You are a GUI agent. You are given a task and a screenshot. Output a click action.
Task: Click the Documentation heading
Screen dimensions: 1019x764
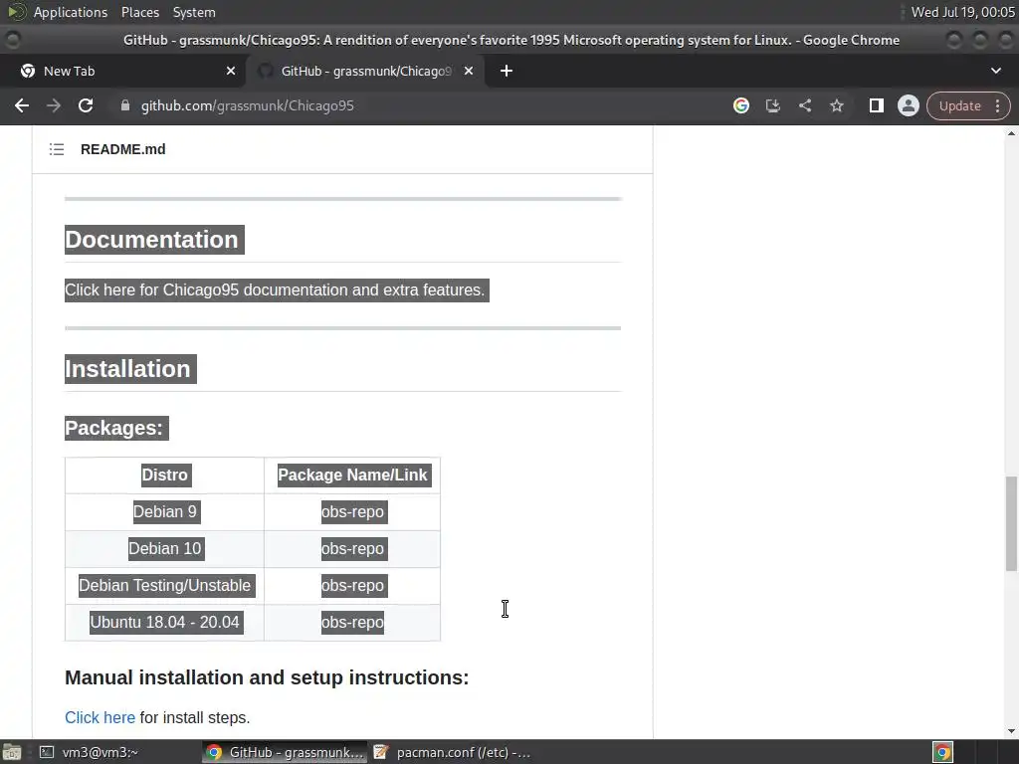[x=151, y=240]
